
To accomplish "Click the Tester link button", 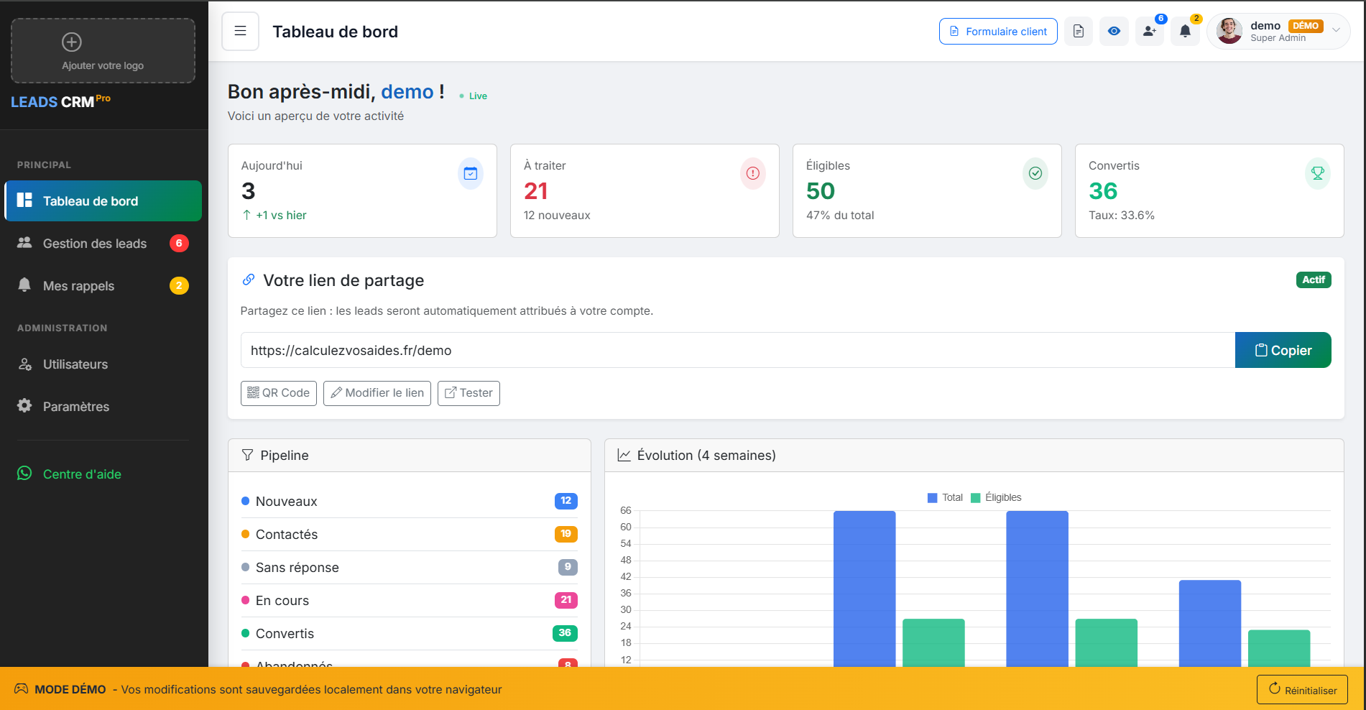I will tap(469, 393).
